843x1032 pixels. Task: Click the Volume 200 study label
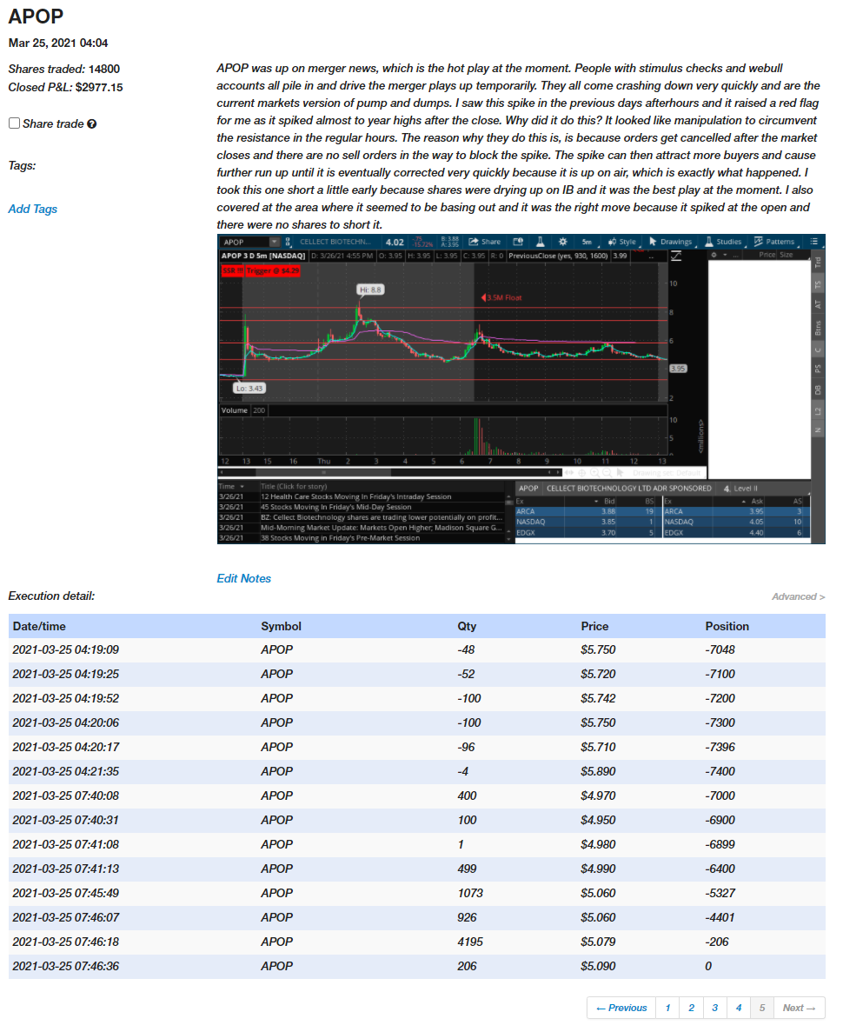(242, 410)
